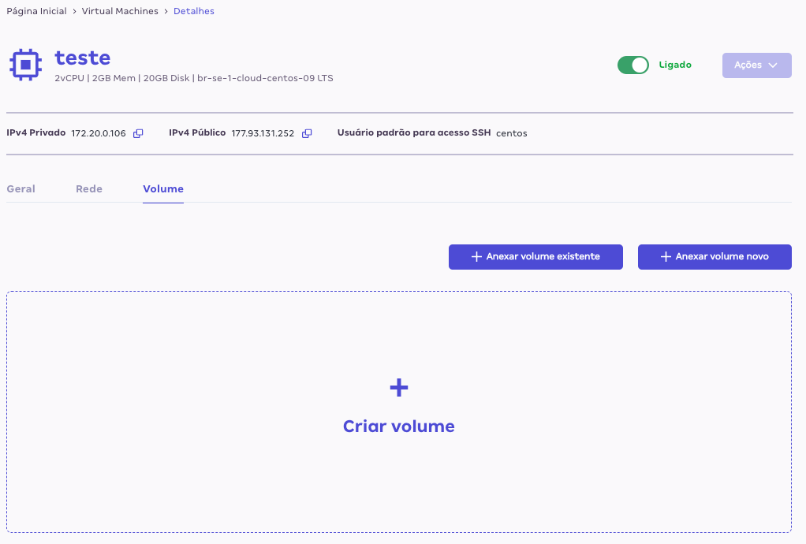Click the Criar volume label
Image resolution: width=806 pixels, height=544 pixels.
coord(399,427)
